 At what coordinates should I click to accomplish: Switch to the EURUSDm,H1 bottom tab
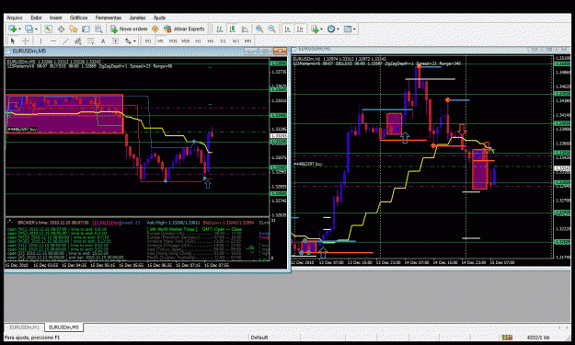click(x=24, y=327)
